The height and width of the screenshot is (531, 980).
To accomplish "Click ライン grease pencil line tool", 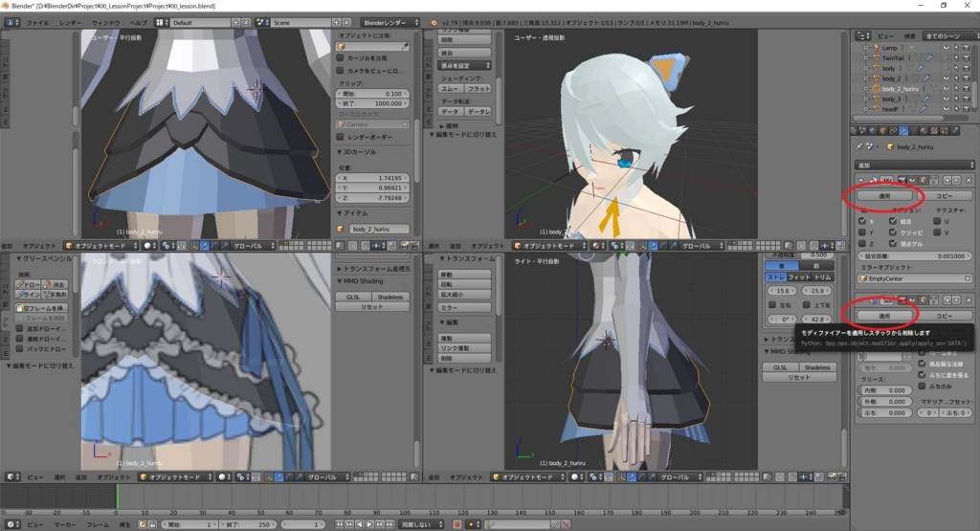I will click(29, 295).
